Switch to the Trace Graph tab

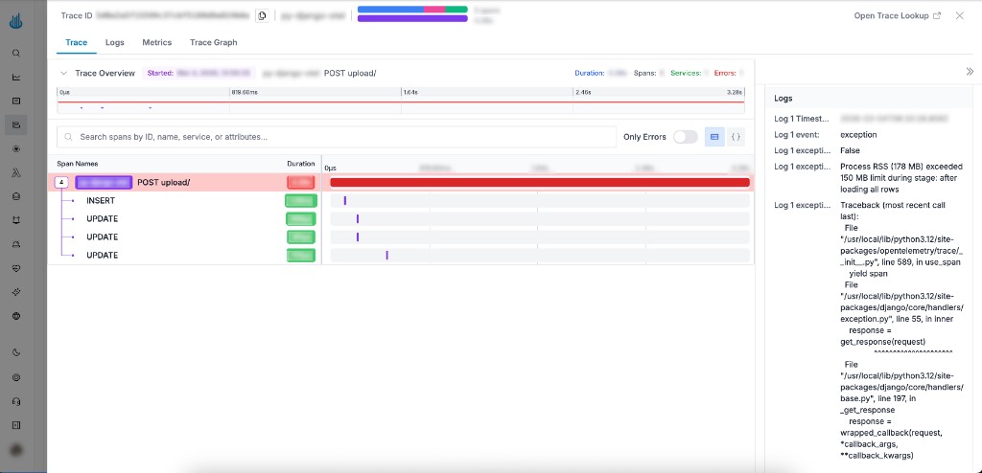[x=214, y=42]
